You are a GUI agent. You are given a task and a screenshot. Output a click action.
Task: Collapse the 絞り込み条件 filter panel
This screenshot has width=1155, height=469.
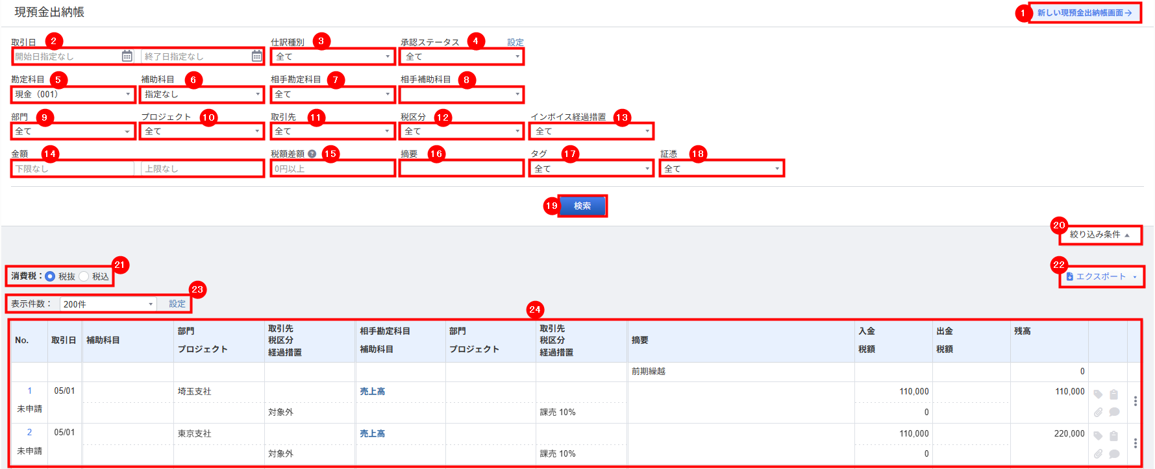[1100, 235]
